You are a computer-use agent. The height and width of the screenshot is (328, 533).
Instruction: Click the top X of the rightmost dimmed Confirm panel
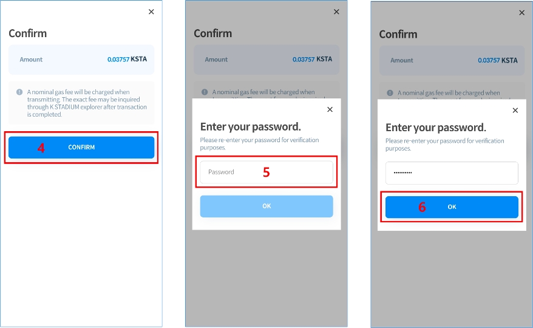[522, 13]
